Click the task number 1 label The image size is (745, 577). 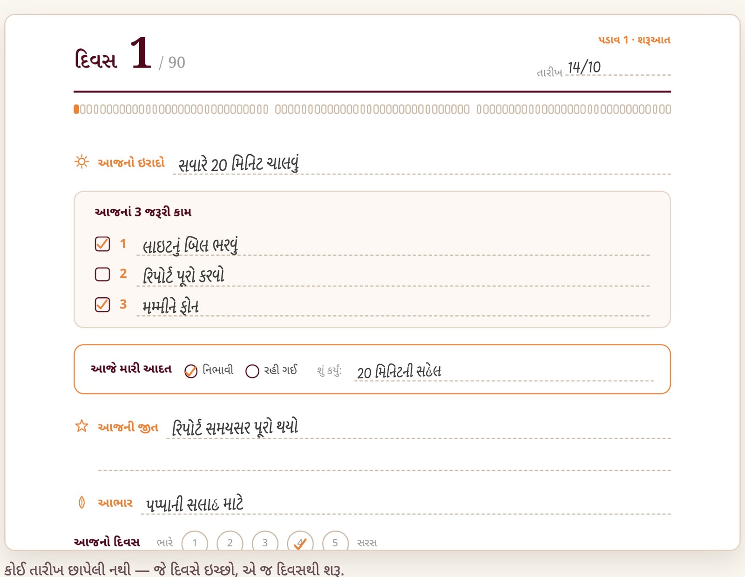point(123,243)
